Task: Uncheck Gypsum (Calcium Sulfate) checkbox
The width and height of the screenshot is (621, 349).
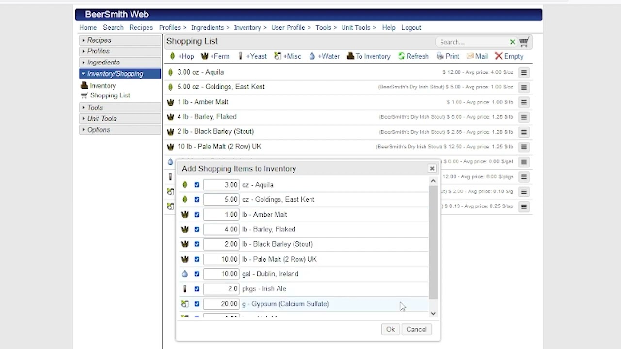Action: point(196,304)
